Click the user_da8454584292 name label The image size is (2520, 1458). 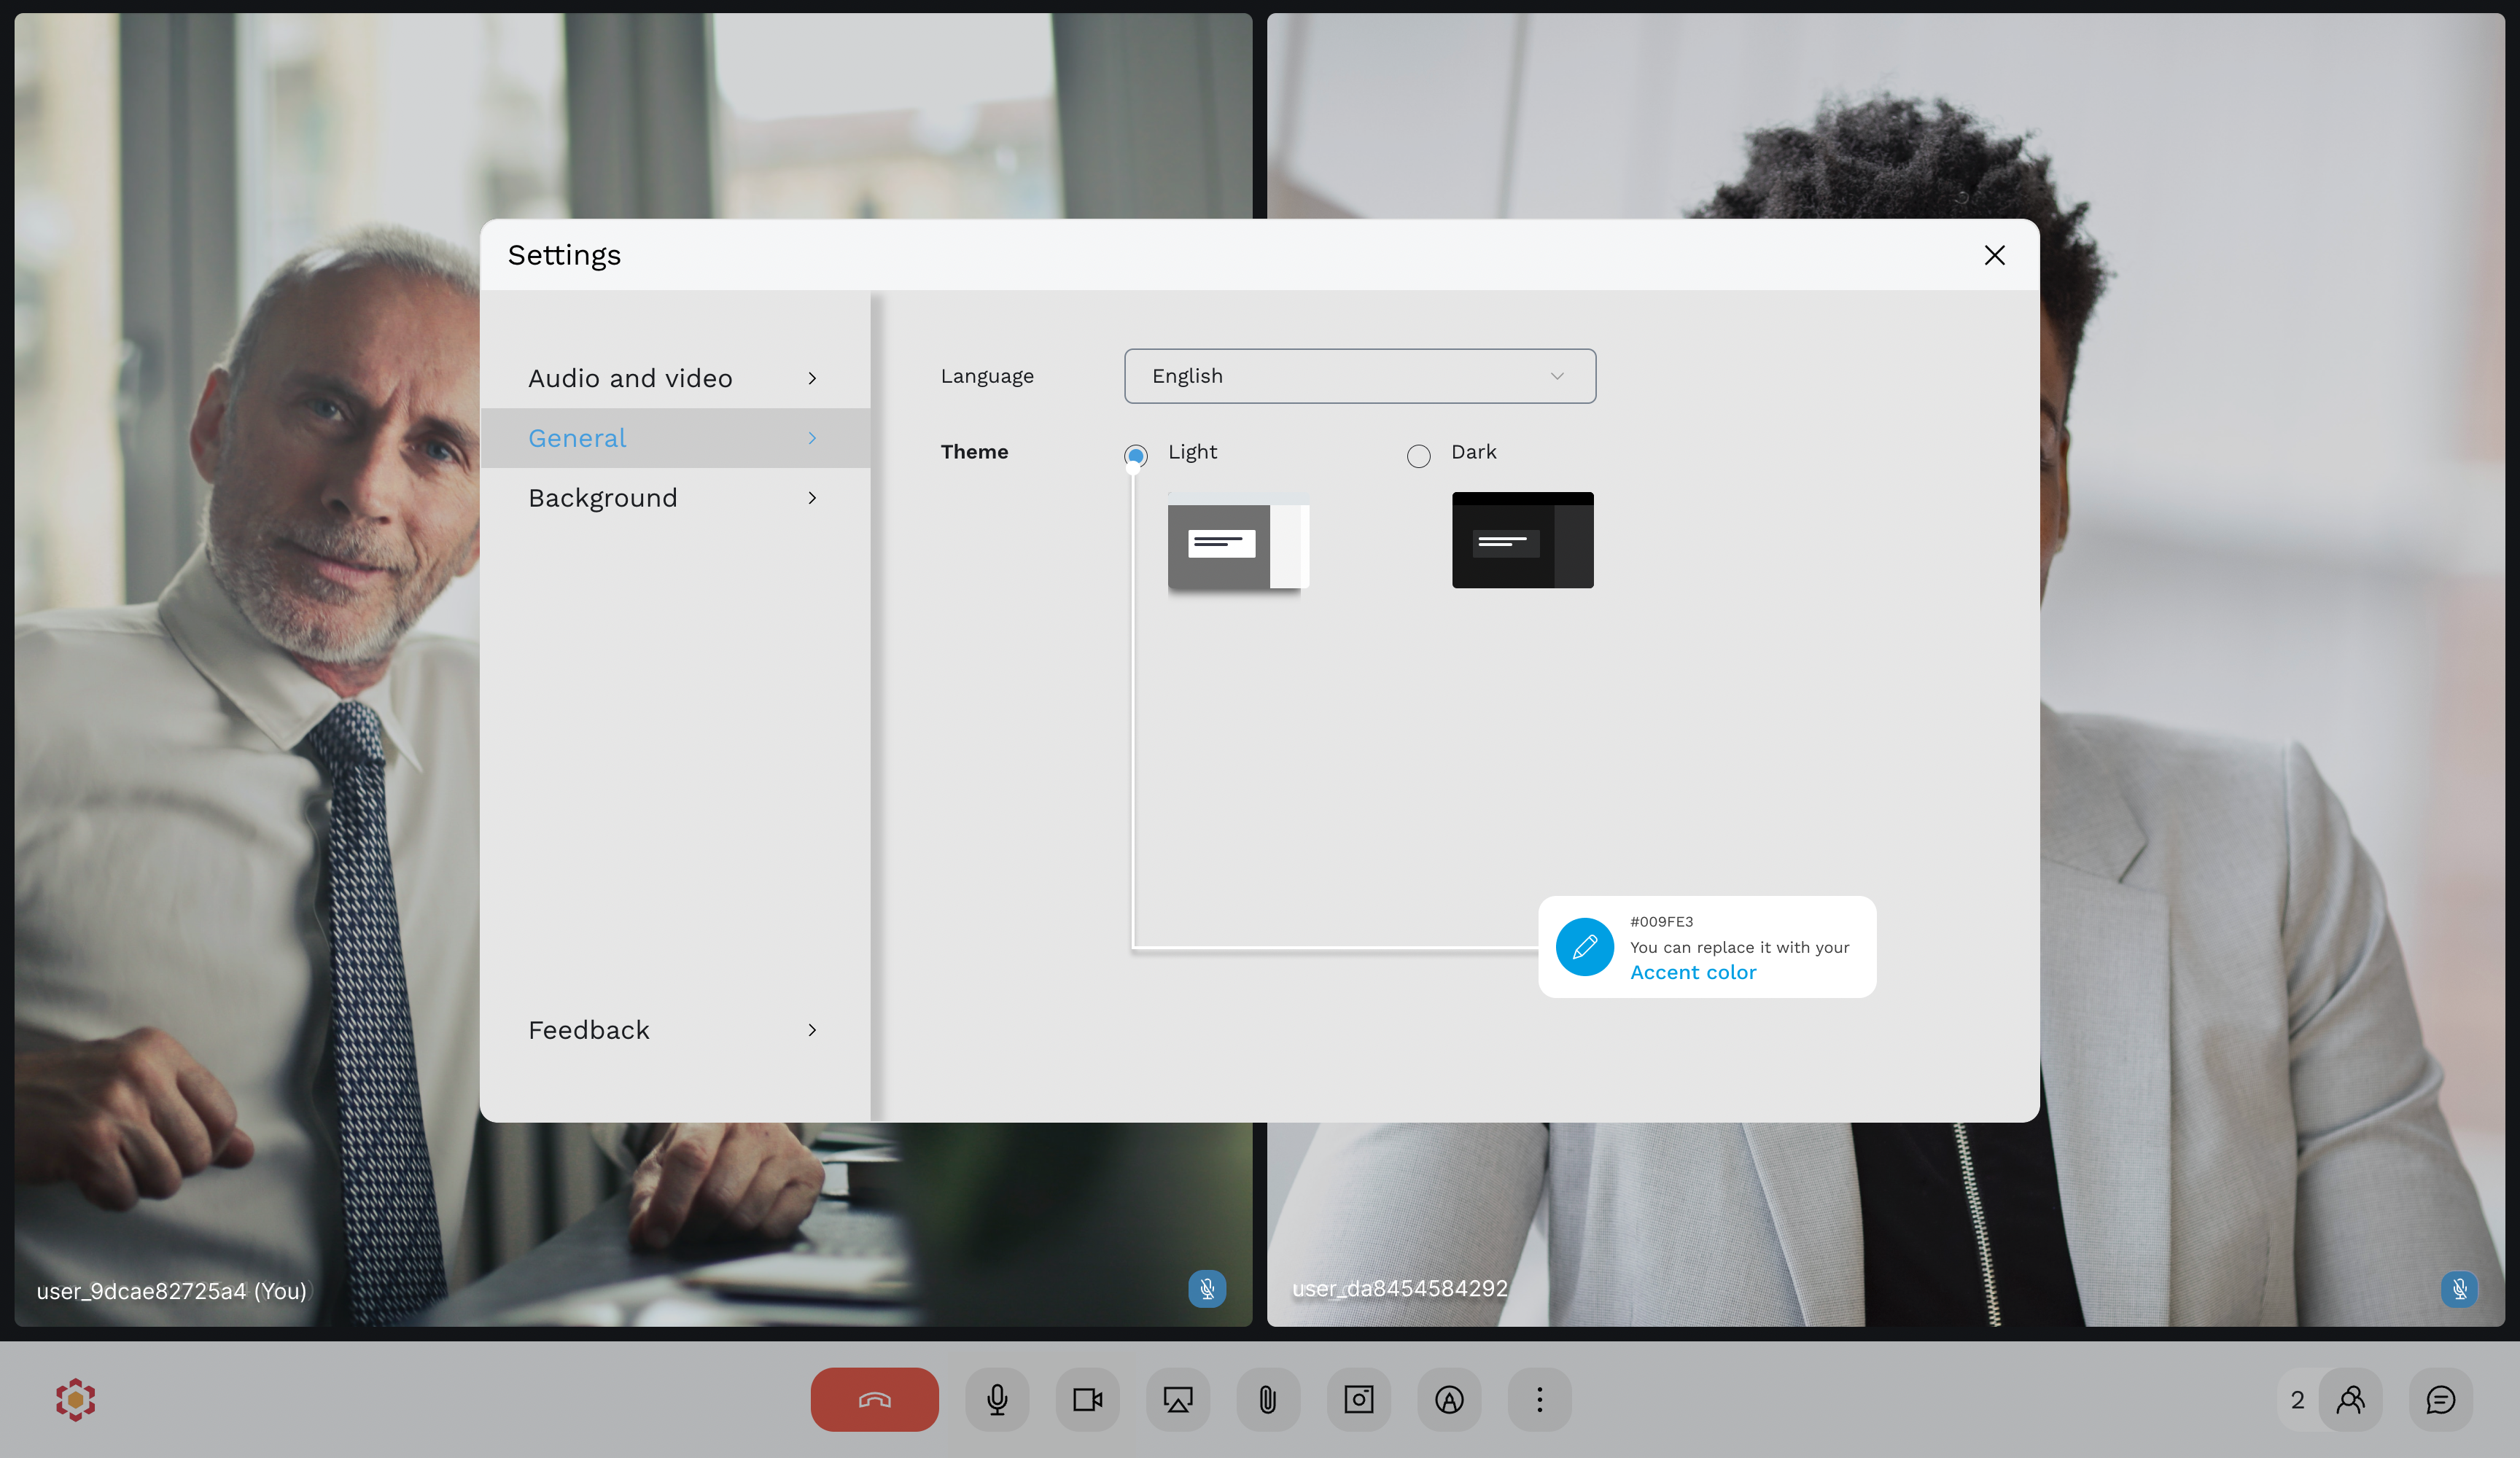1399,1288
